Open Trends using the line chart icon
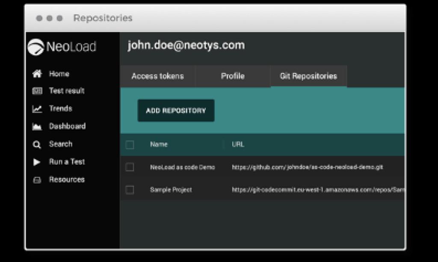Viewport: 438px width, 262px height. coord(37,109)
